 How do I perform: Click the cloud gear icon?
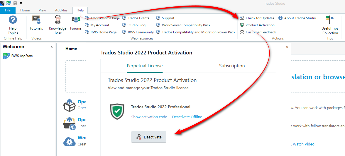[70, 142]
